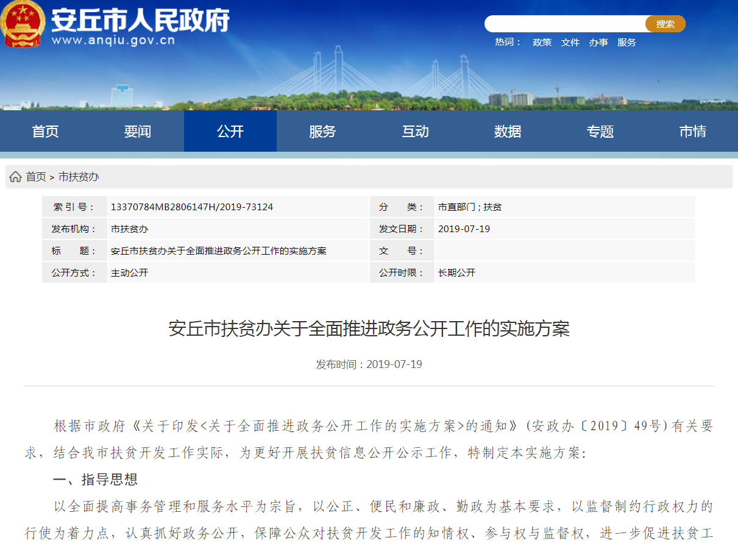The height and width of the screenshot is (549, 738).
Task: Open the 政策 hot keyword link
Action: click(x=542, y=42)
